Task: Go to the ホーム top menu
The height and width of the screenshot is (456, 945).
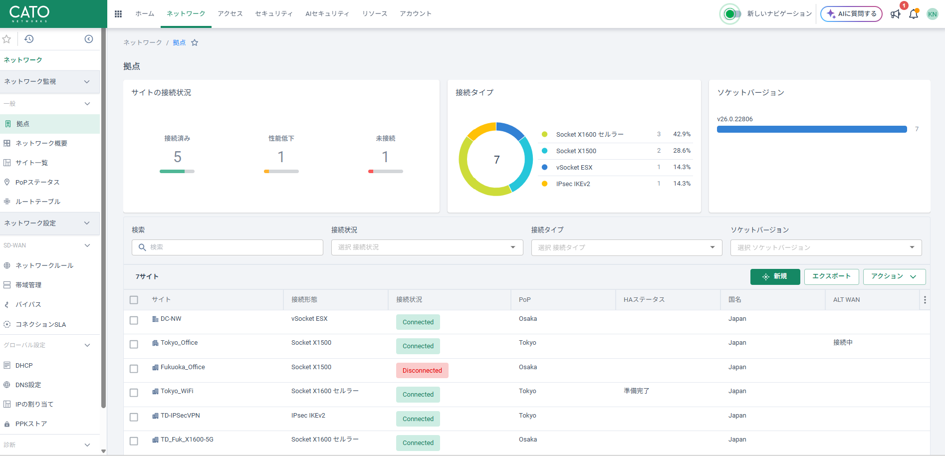Action: coord(145,14)
